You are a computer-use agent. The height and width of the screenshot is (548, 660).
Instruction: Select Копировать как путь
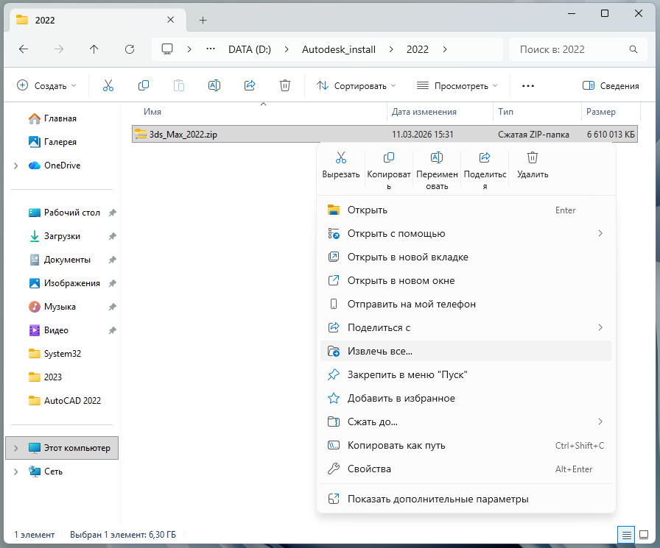pos(466,446)
